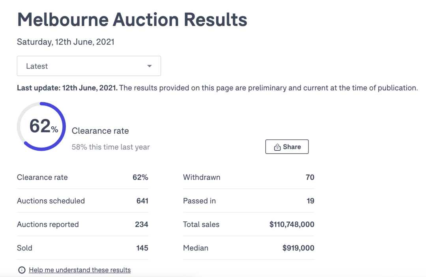Open the Latest date dropdown
Screen dimensions: 426x277
[x=89, y=66]
